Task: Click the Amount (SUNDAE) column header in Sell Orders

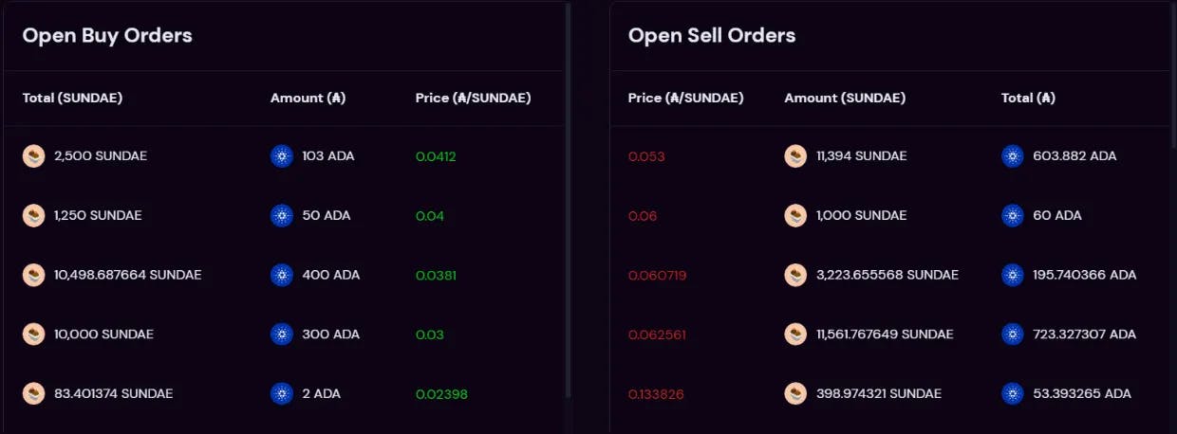Action: [845, 98]
